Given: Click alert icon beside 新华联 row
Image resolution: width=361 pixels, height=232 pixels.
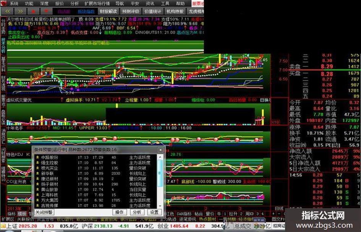Looking at the screenshot, I should point(37,173).
